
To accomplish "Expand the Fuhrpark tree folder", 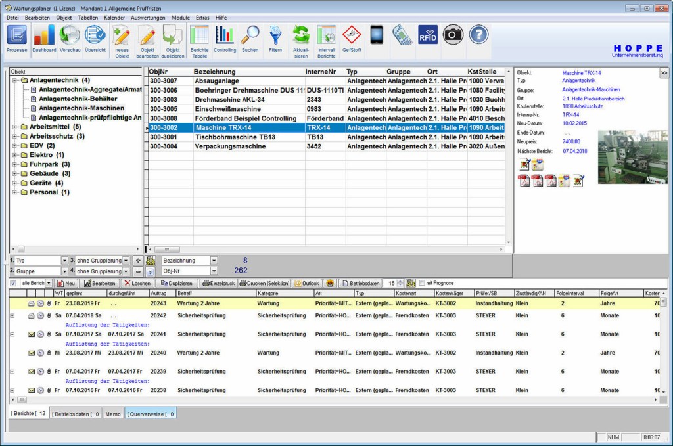I will 14,164.
